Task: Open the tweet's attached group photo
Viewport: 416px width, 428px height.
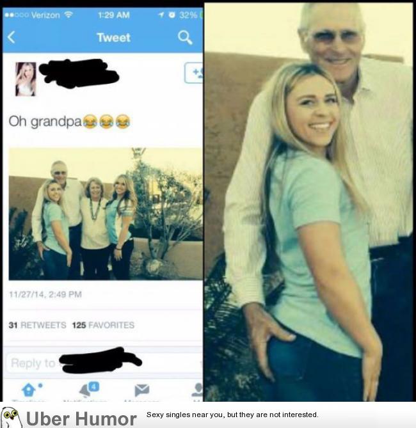Action: click(x=106, y=214)
